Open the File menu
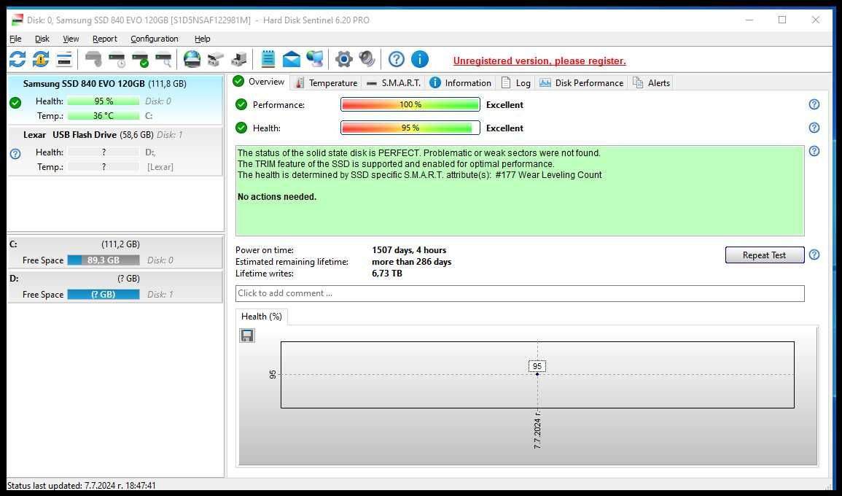This screenshot has width=842, height=496. [x=15, y=39]
